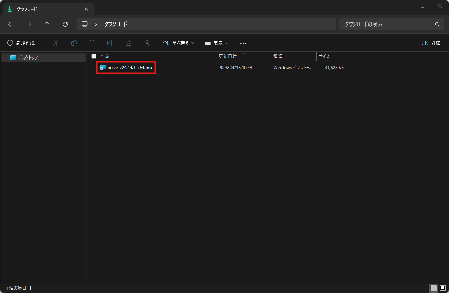This screenshot has height=293, width=449.
Task: Open the three-dots more options menu
Action: pyautogui.click(x=243, y=43)
